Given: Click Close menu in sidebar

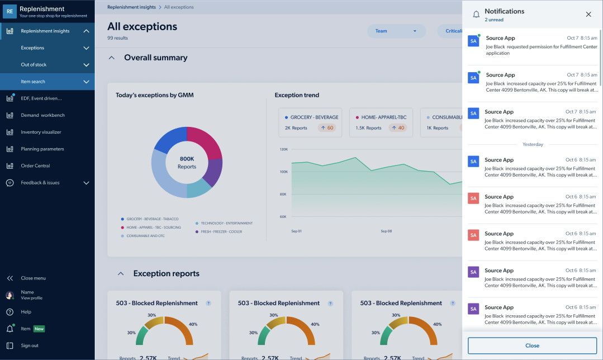Looking at the screenshot, I should [33, 278].
